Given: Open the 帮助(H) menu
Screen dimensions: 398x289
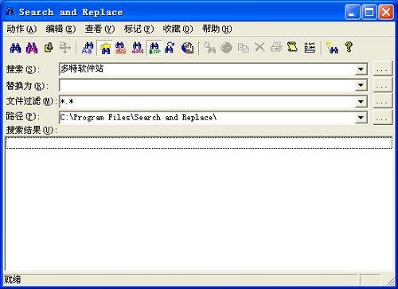Looking at the screenshot, I should (217, 29).
